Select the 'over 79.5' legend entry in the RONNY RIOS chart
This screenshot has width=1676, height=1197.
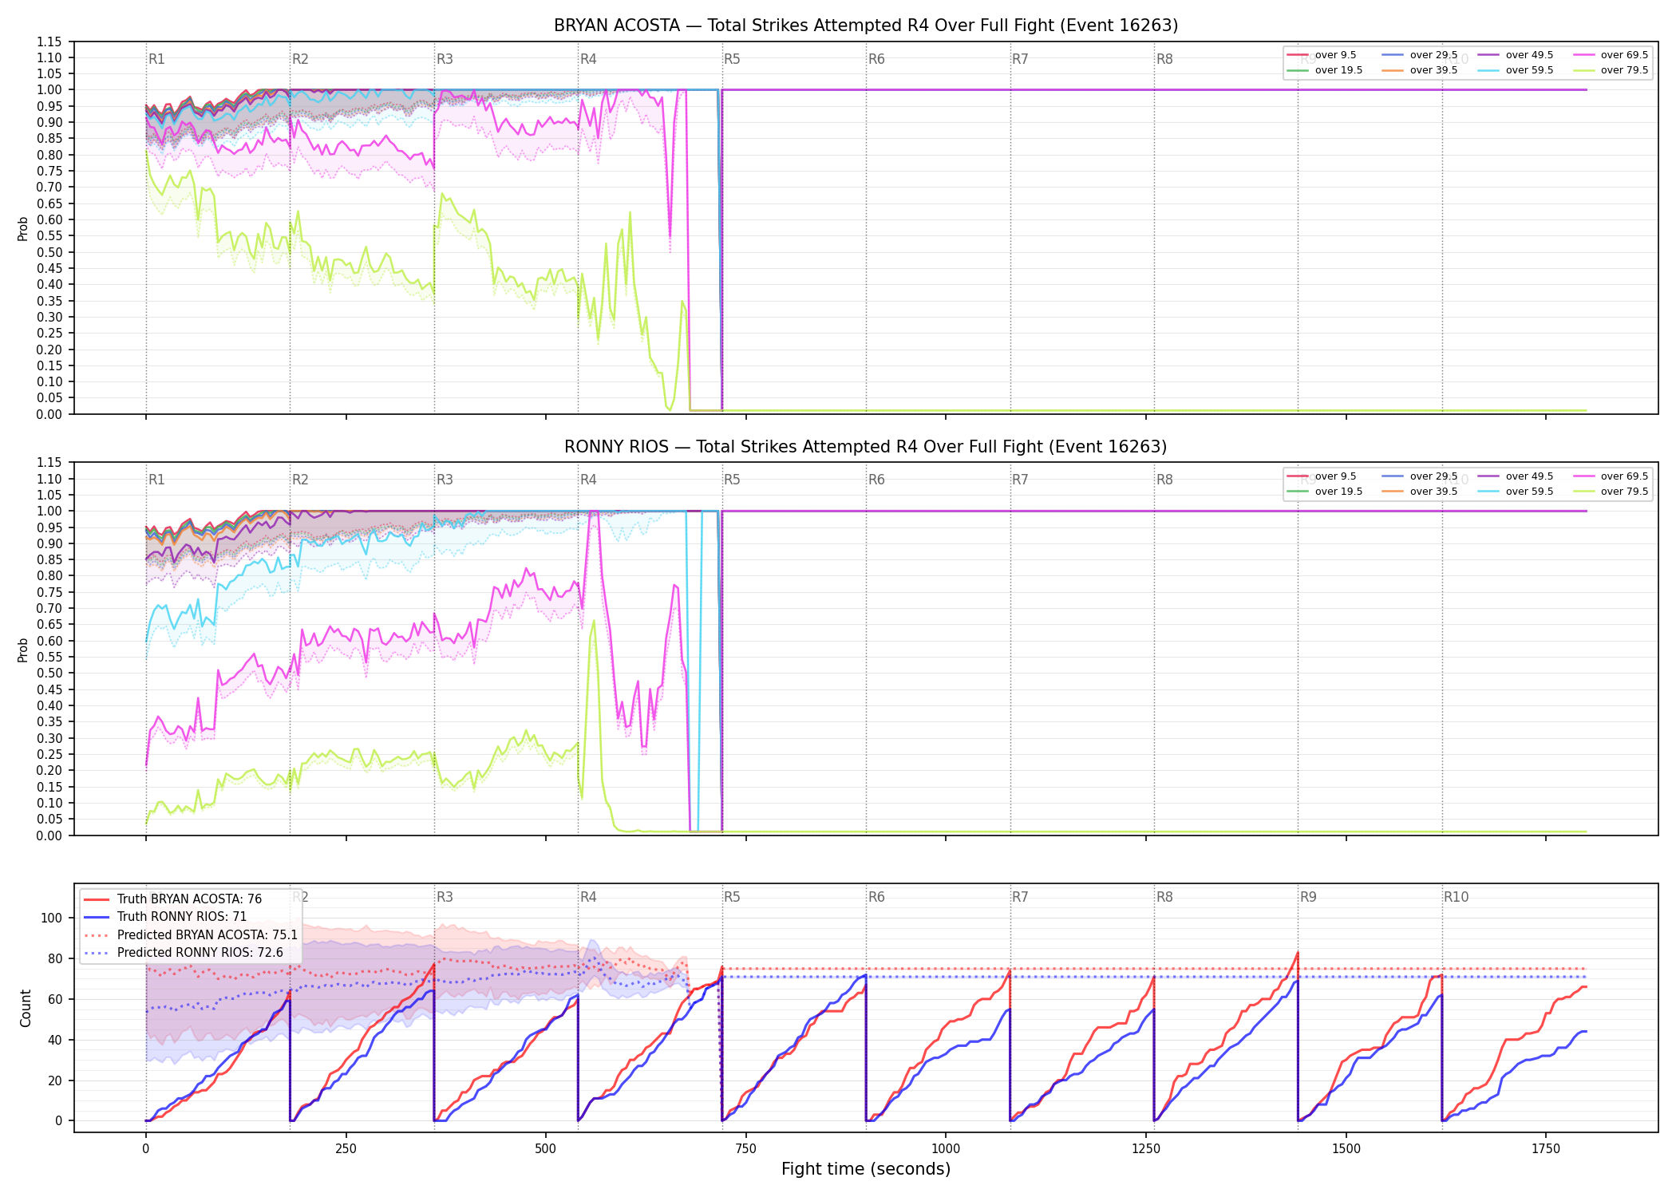(x=1611, y=492)
